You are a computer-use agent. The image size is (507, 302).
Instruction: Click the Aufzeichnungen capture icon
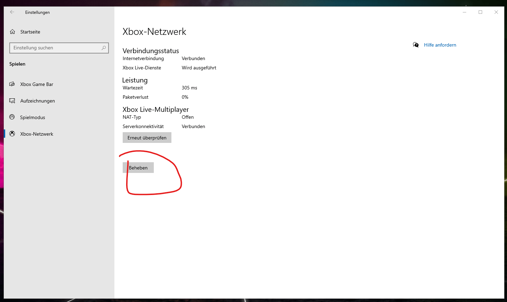[x=12, y=101]
